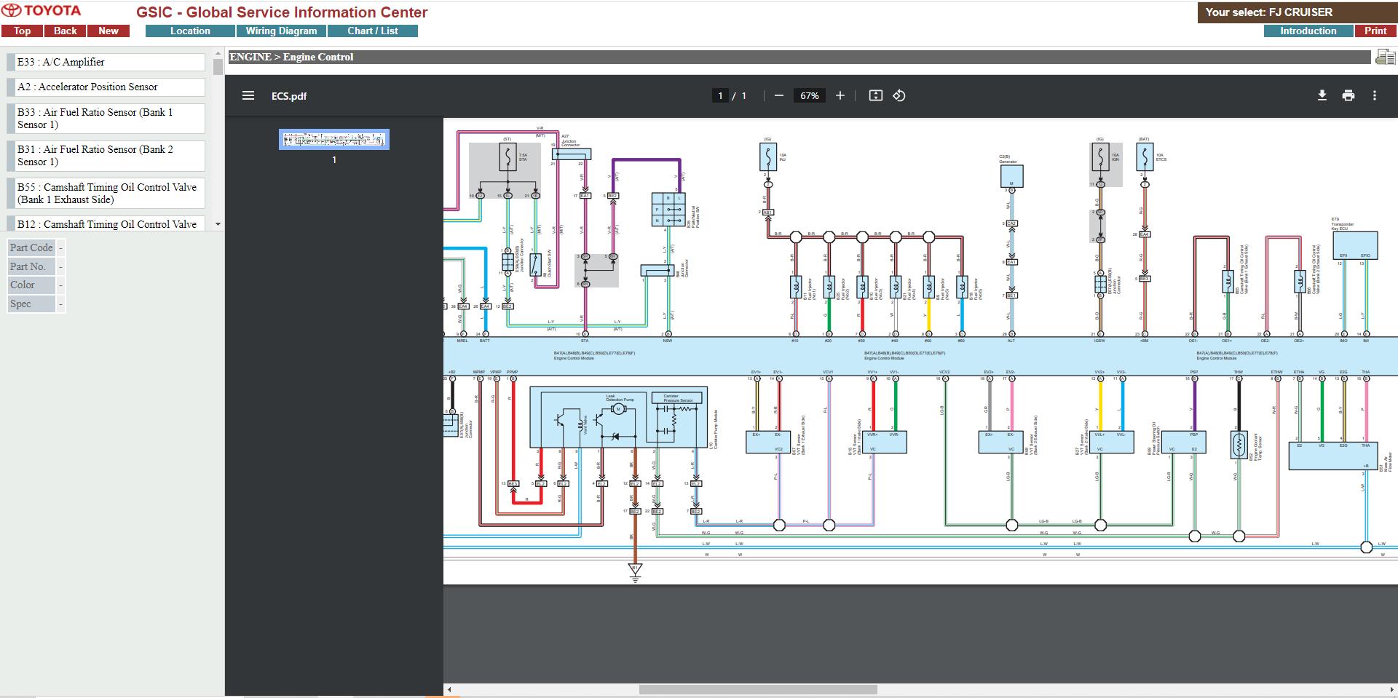The width and height of the screenshot is (1398, 698).
Task: Click the 10A ETCS fuse symbol
Action: tap(1145, 155)
